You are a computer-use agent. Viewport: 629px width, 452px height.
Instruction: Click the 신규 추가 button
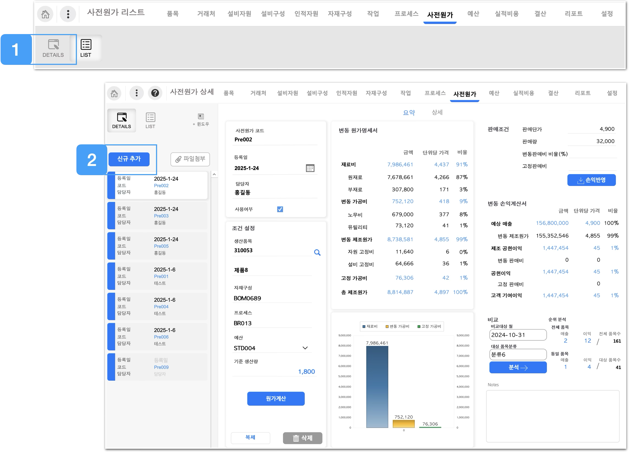coord(129,159)
